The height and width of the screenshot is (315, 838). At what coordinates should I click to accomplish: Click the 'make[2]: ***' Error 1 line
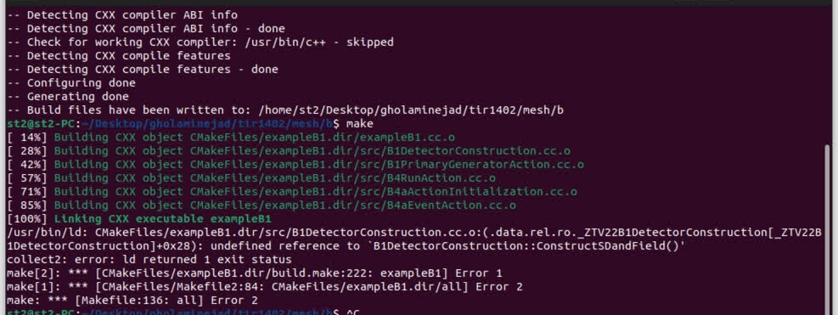click(255, 273)
